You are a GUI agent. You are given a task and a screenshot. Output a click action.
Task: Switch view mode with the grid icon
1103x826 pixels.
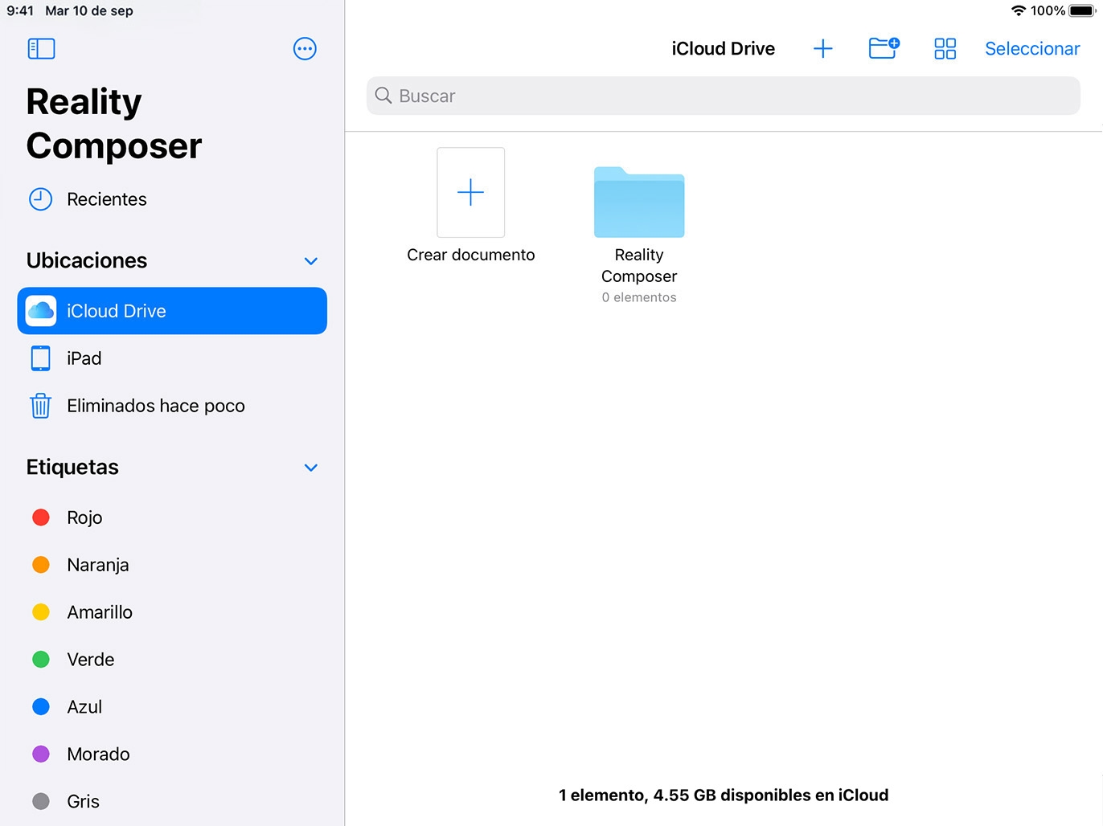(945, 49)
